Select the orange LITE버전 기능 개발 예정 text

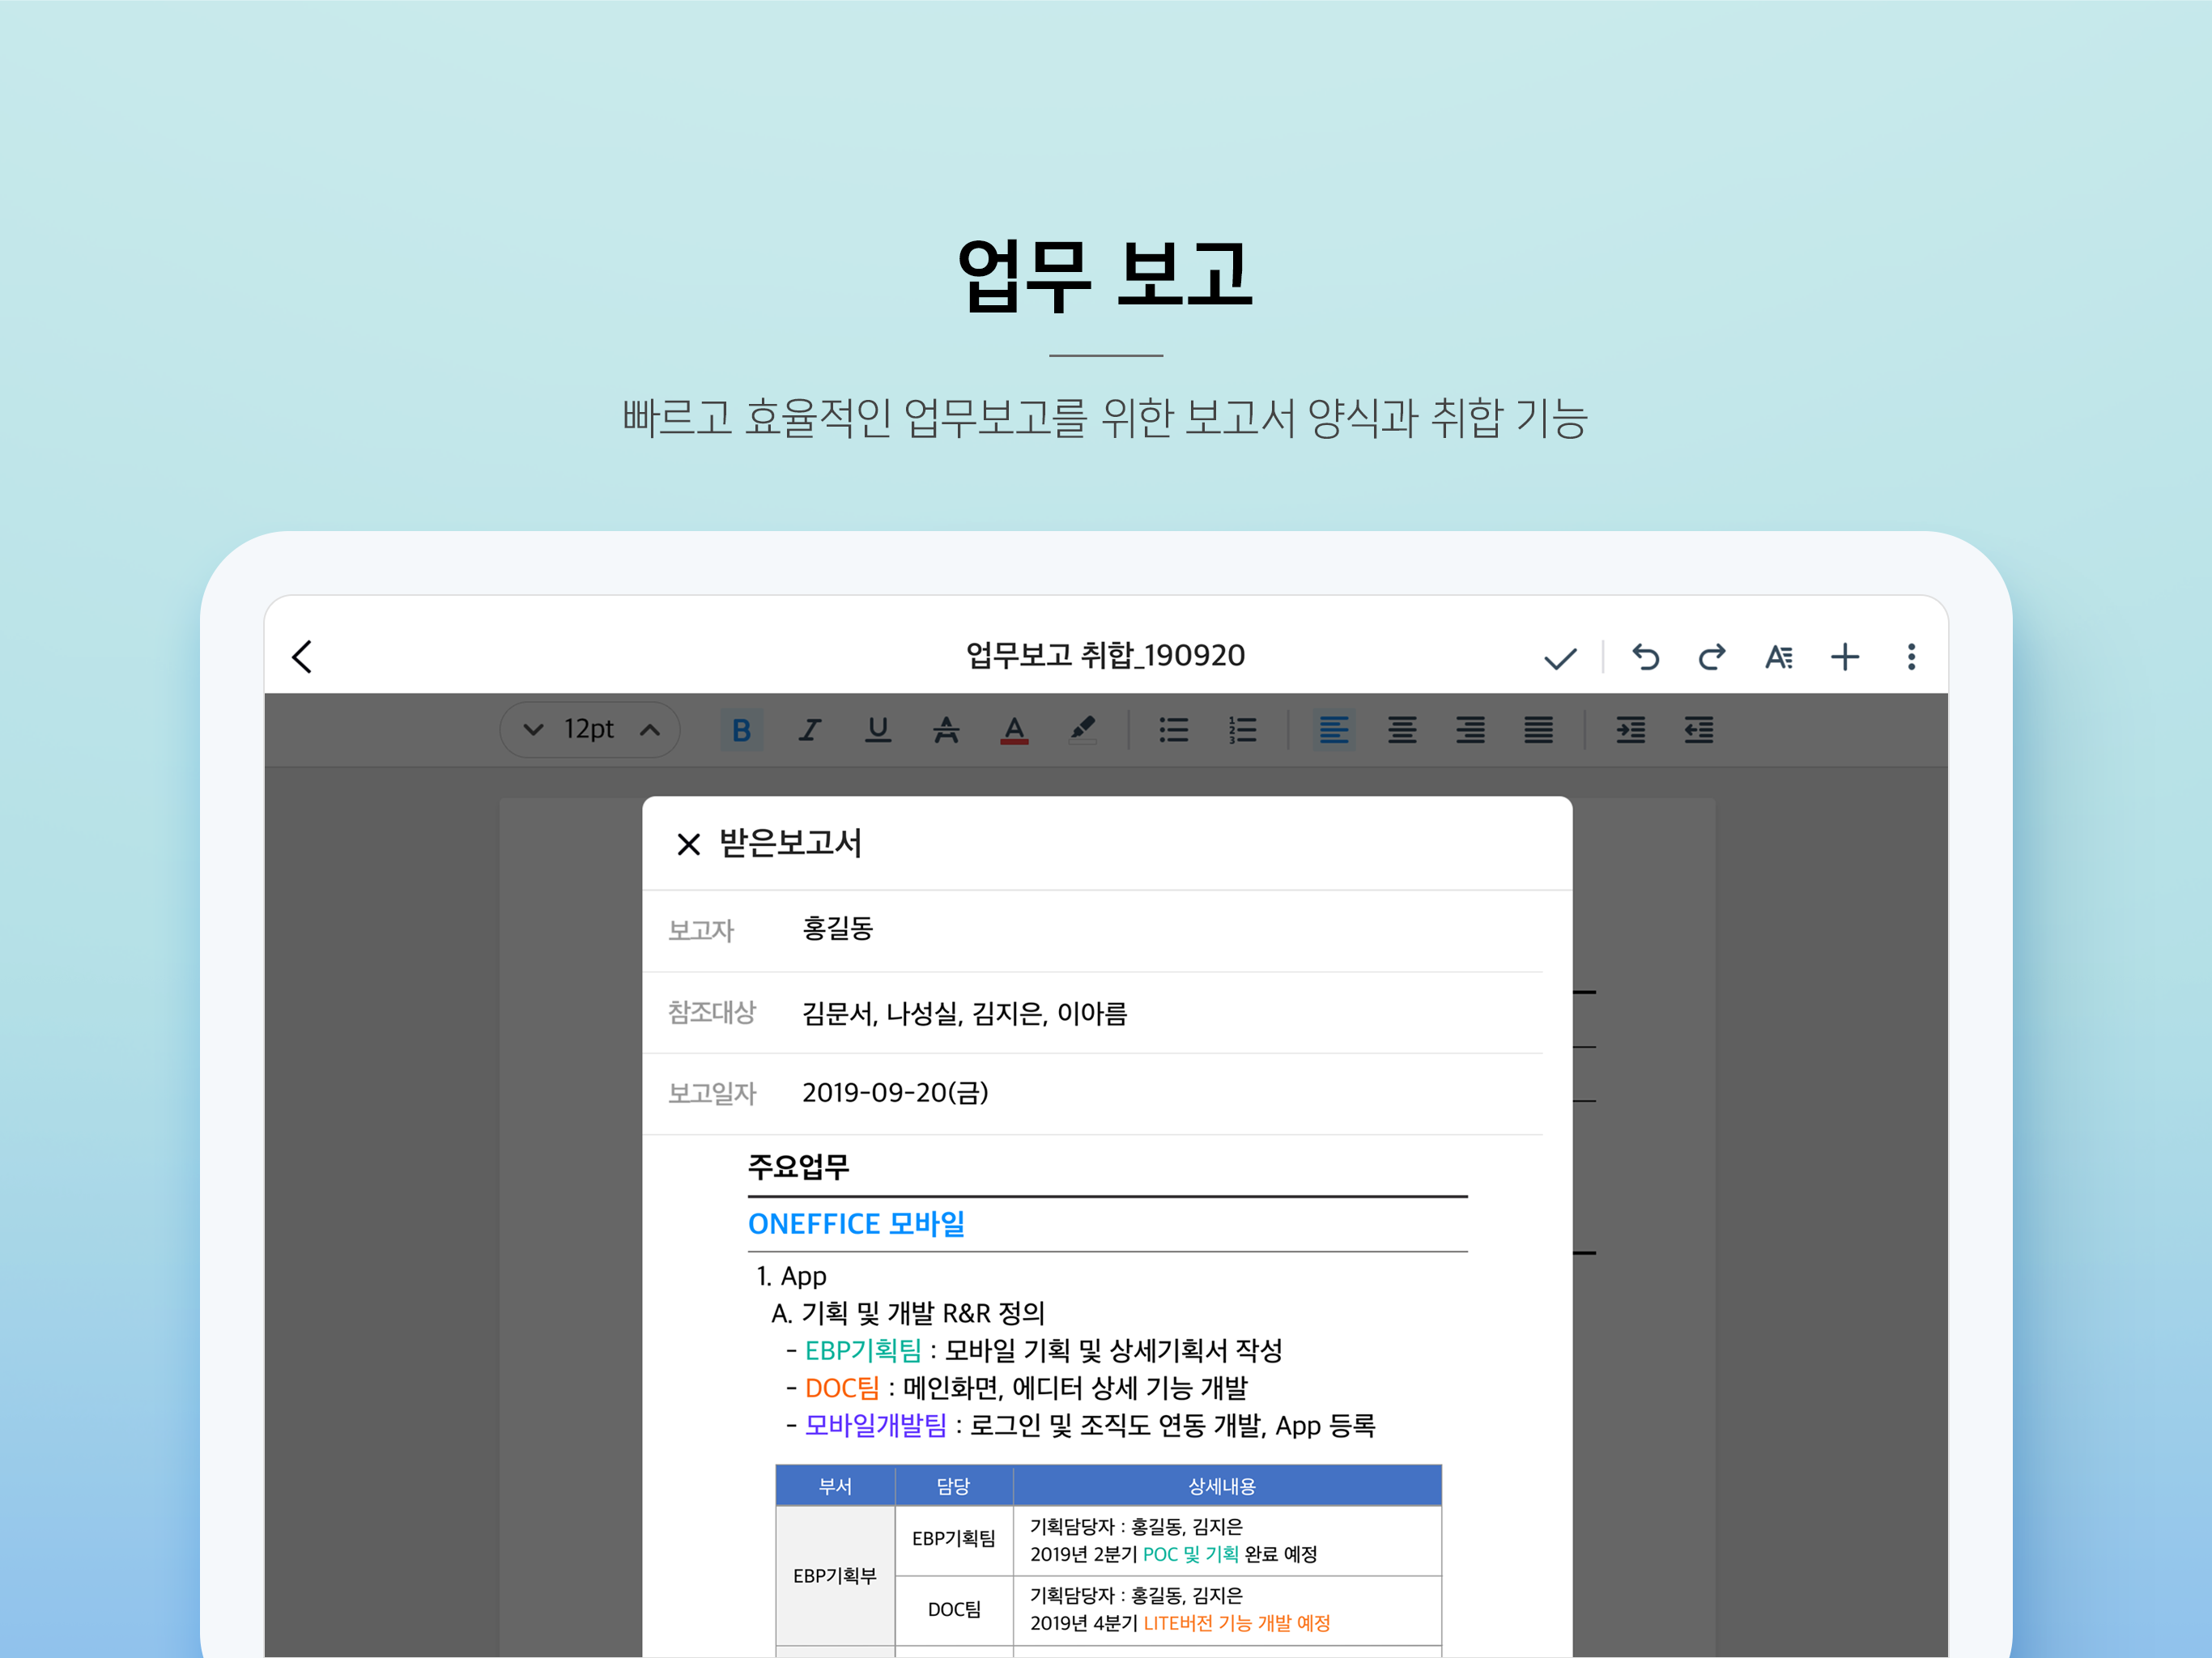tap(1237, 1623)
